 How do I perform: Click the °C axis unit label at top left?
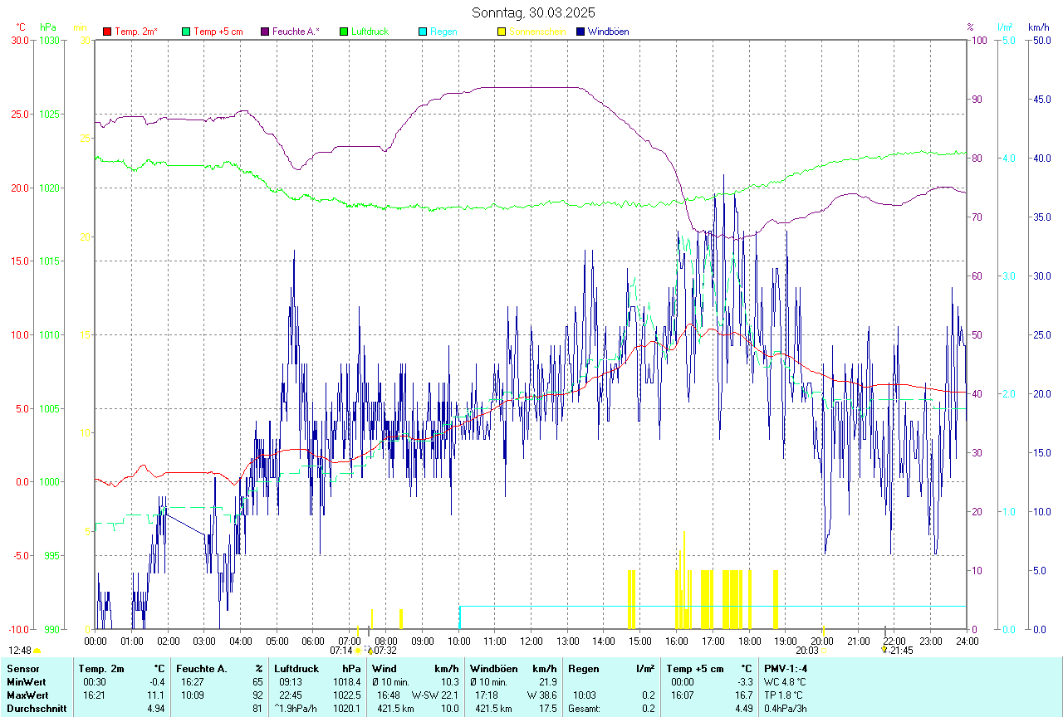[21, 27]
